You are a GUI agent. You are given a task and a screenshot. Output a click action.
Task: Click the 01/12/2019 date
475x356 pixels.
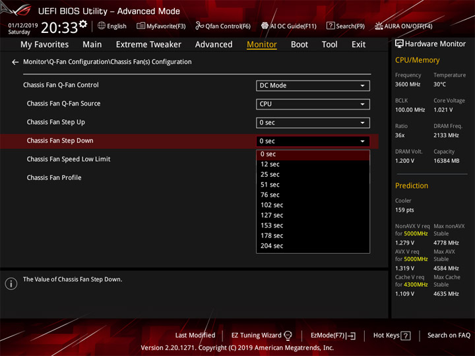(23, 26)
